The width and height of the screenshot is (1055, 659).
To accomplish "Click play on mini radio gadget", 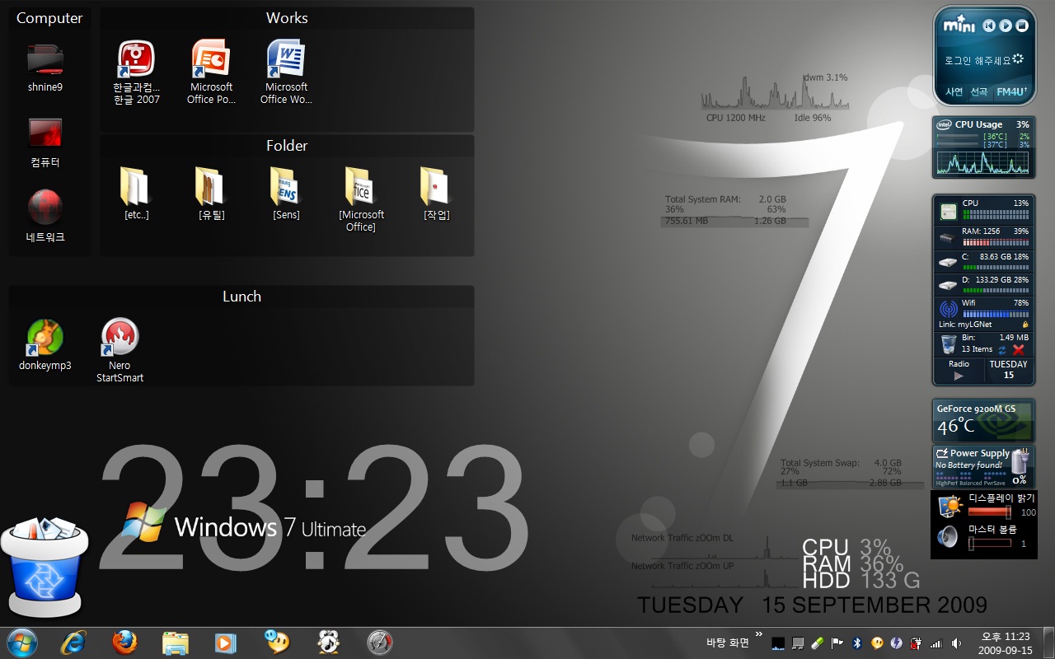I will coord(1006,26).
